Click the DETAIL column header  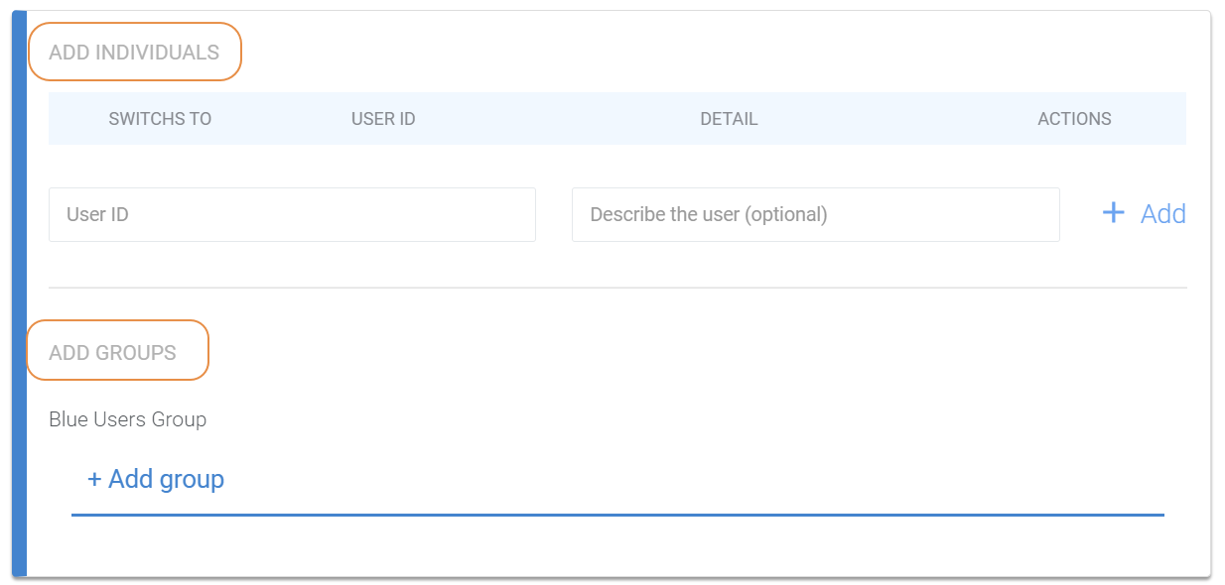point(729,119)
